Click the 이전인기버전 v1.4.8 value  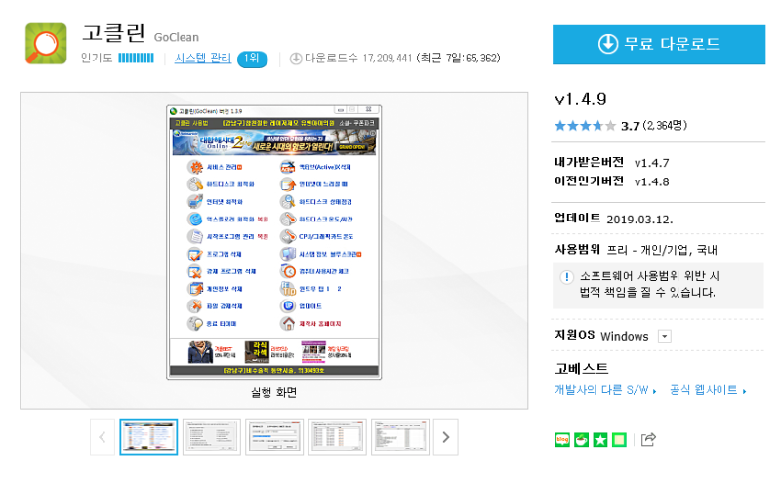[651, 181]
